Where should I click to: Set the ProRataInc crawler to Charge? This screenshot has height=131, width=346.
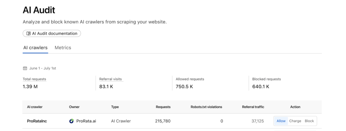click(295, 121)
